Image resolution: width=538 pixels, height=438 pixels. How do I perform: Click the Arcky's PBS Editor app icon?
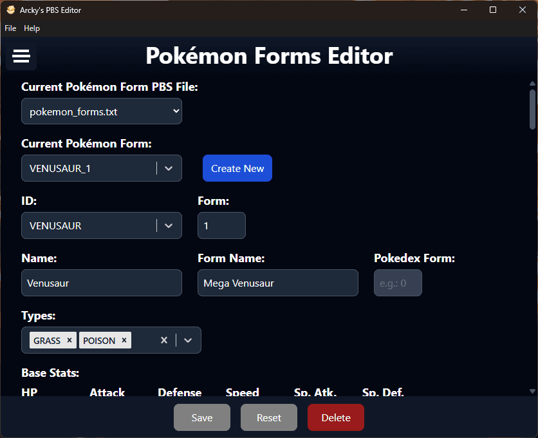click(x=11, y=10)
